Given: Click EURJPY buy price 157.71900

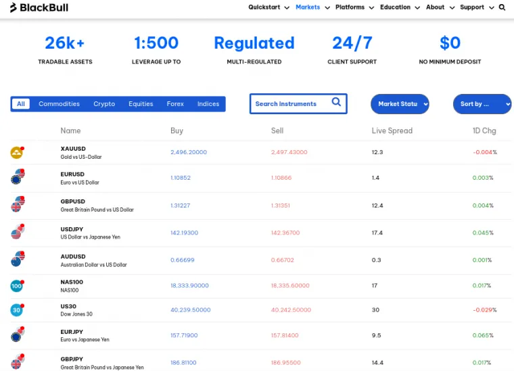Looking at the screenshot, I should coord(184,335).
